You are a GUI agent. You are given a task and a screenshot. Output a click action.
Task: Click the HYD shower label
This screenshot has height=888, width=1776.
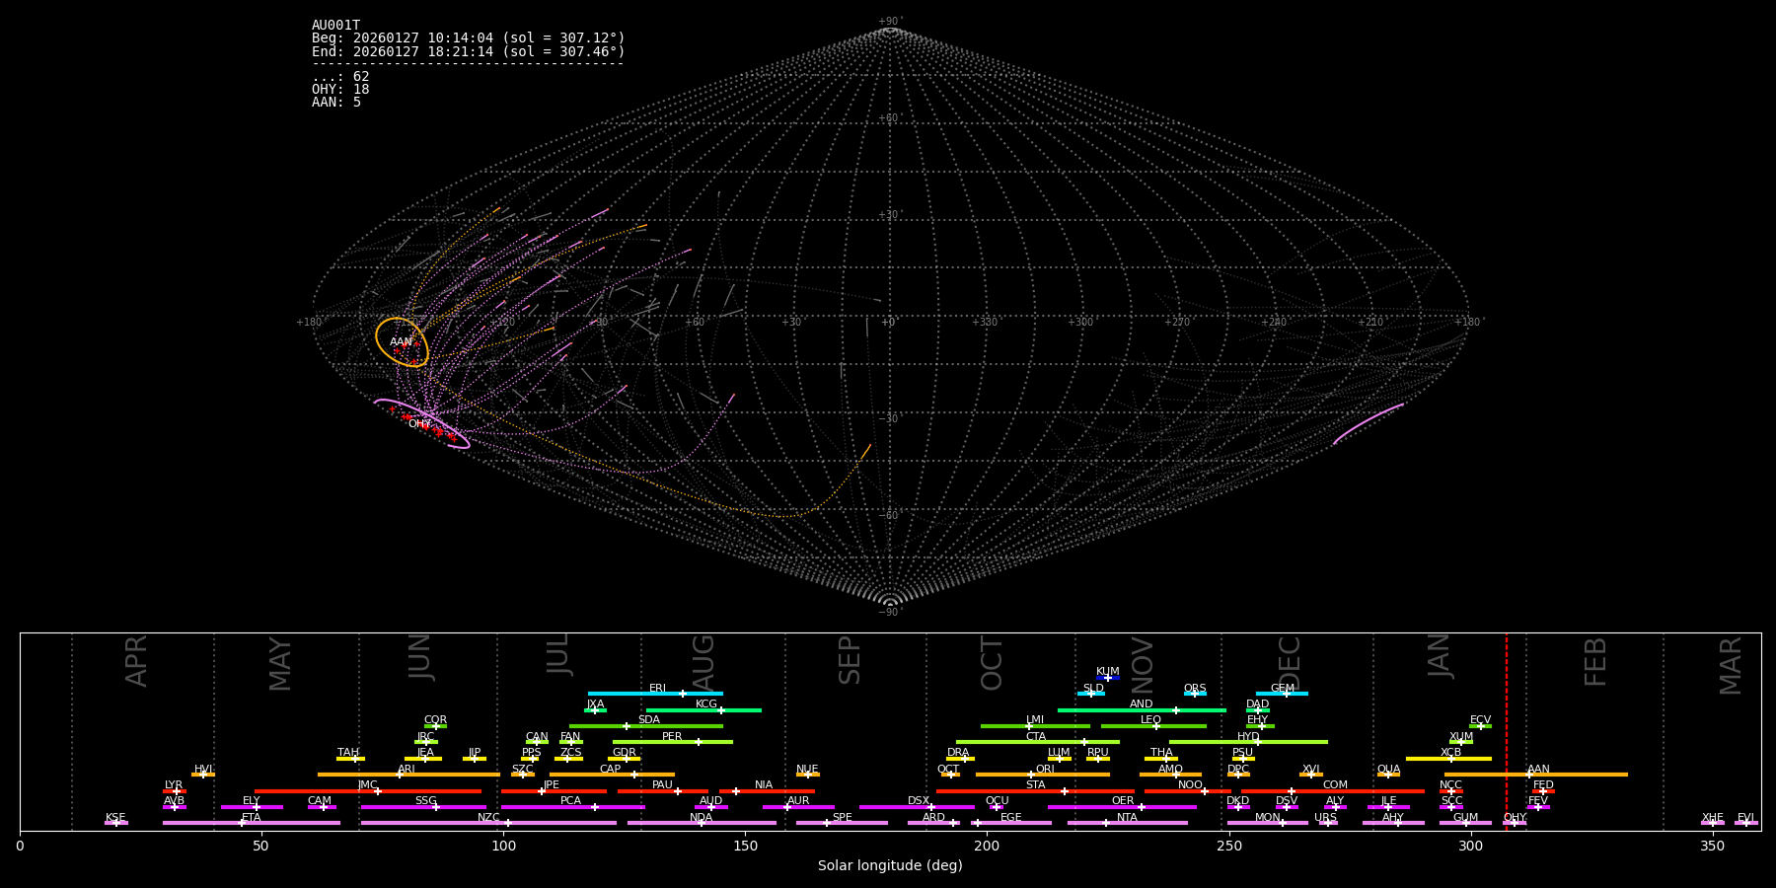click(x=1248, y=737)
